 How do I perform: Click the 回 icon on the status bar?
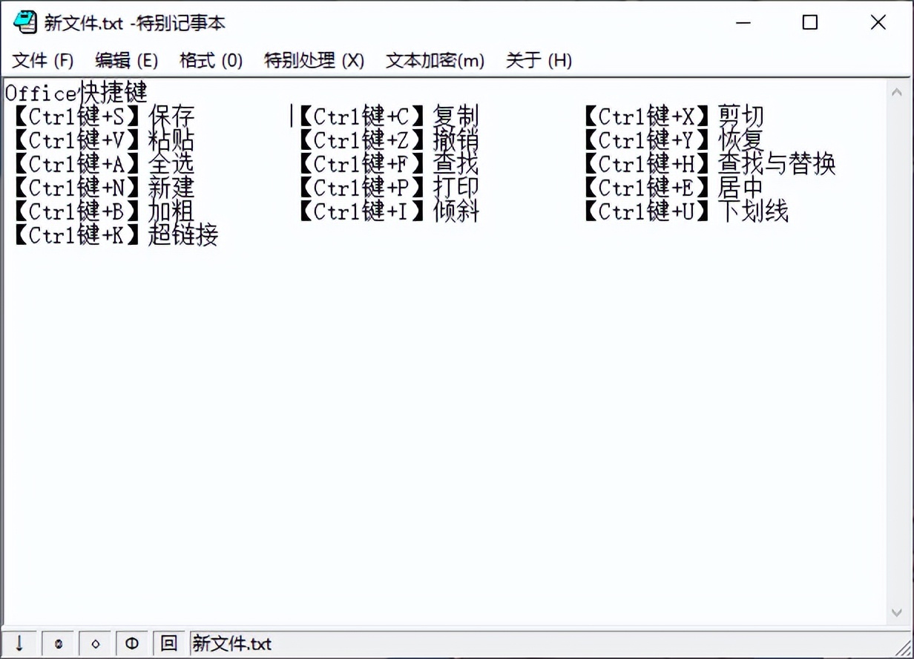click(169, 643)
